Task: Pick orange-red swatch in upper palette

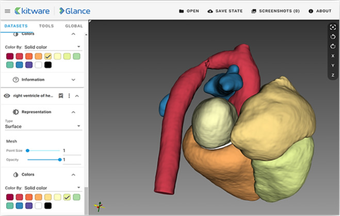Action: point(29,56)
